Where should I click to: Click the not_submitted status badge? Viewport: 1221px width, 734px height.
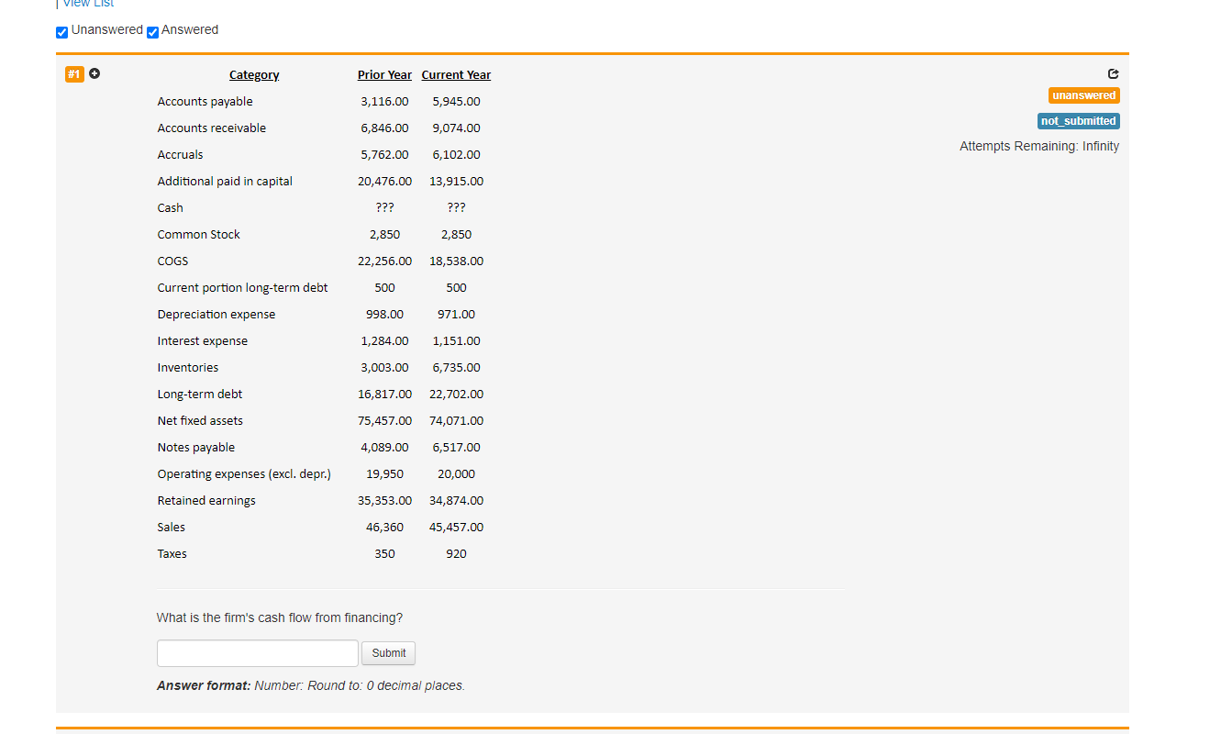[1079, 121]
